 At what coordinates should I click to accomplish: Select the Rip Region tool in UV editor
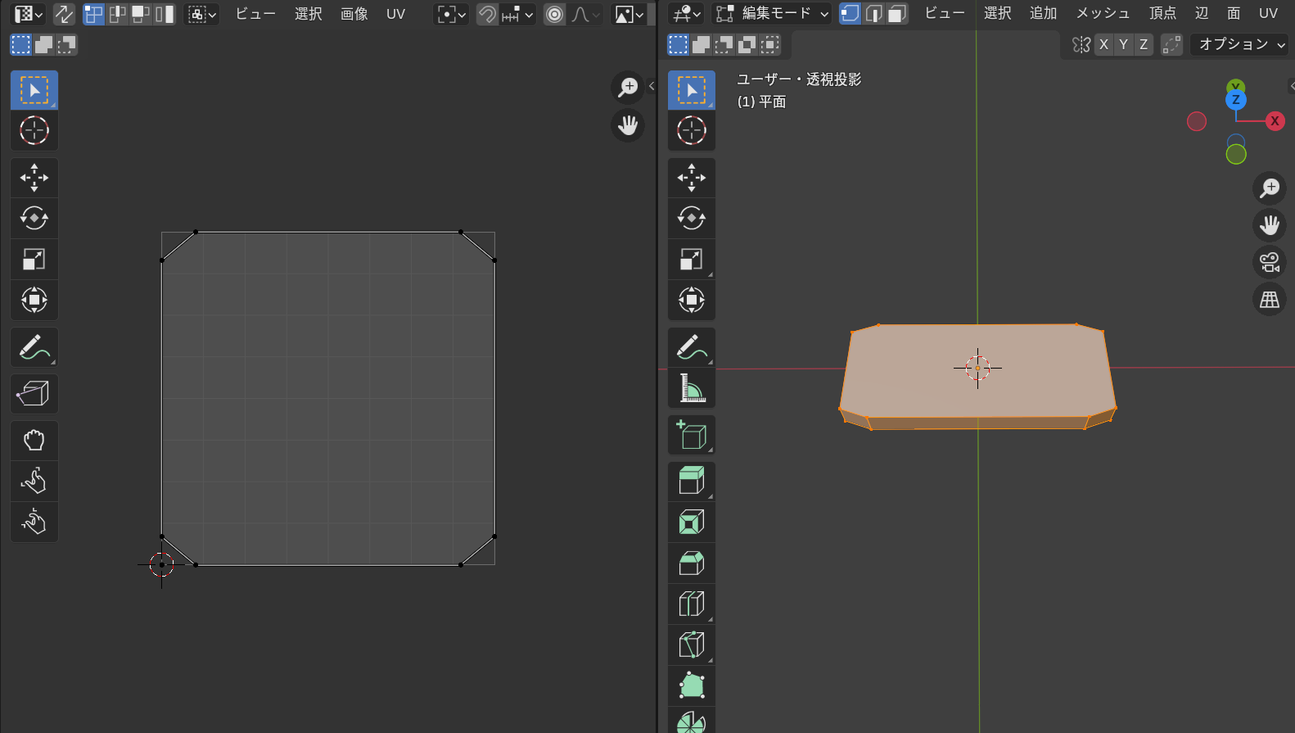[34, 394]
